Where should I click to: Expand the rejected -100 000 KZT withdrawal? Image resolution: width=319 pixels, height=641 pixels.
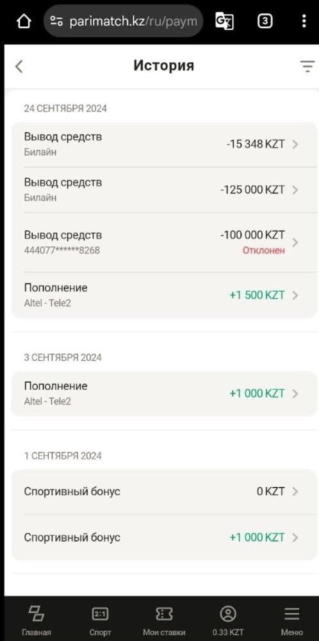[164, 242]
